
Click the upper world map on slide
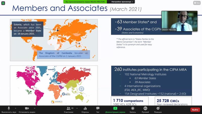(54, 40)
